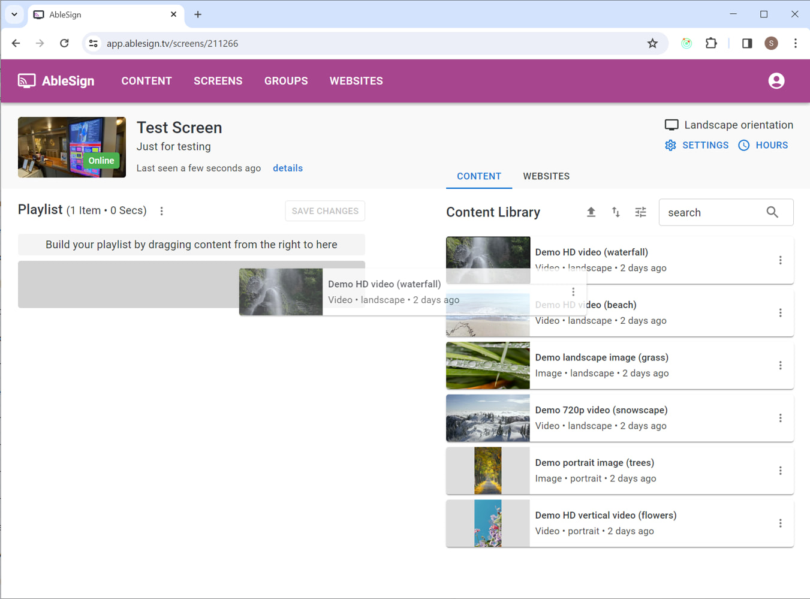Select the Demo 720p video (snowscape) thumbnail
The height and width of the screenshot is (599, 810).
click(487, 419)
